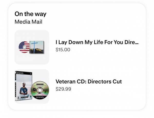Click the $29.99 price

point(63,89)
